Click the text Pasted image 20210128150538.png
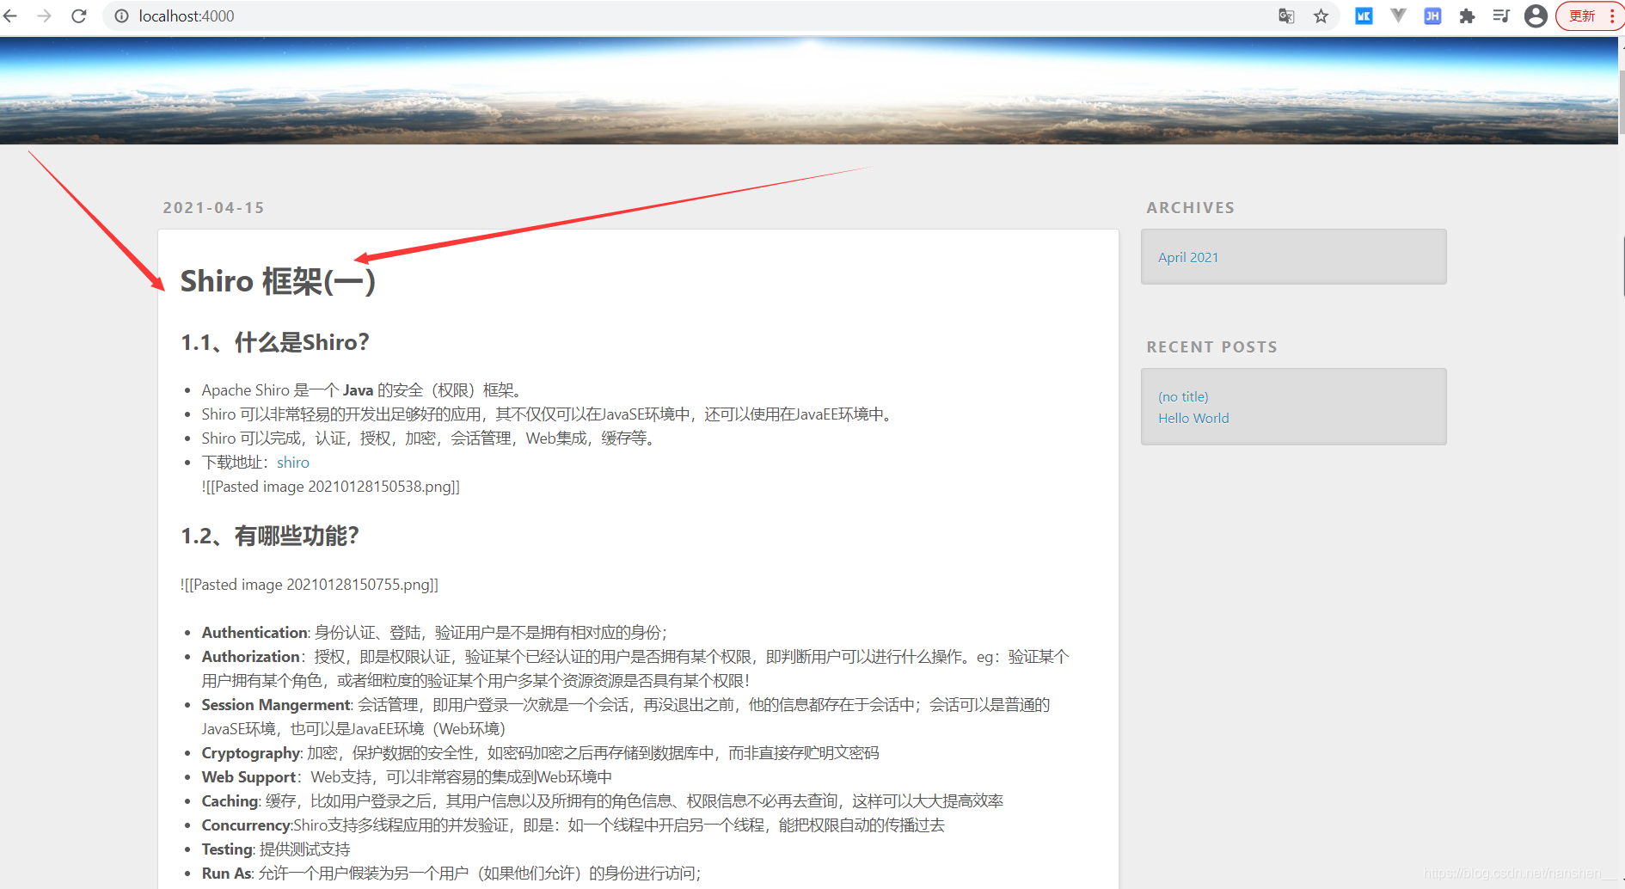The width and height of the screenshot is (1625, 889). pos(332,487)
